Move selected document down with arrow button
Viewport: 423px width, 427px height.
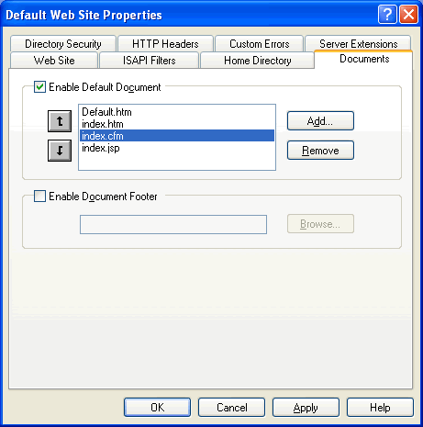click(60, 151)
